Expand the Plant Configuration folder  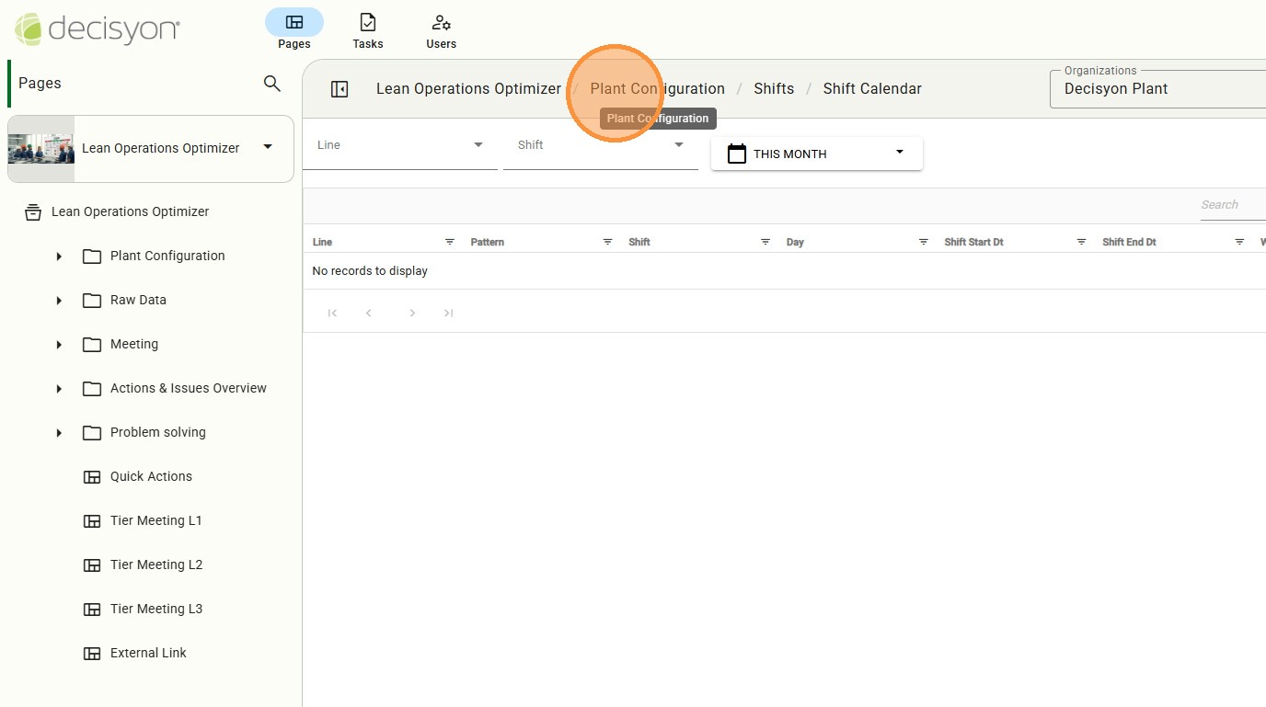(59, 257)
